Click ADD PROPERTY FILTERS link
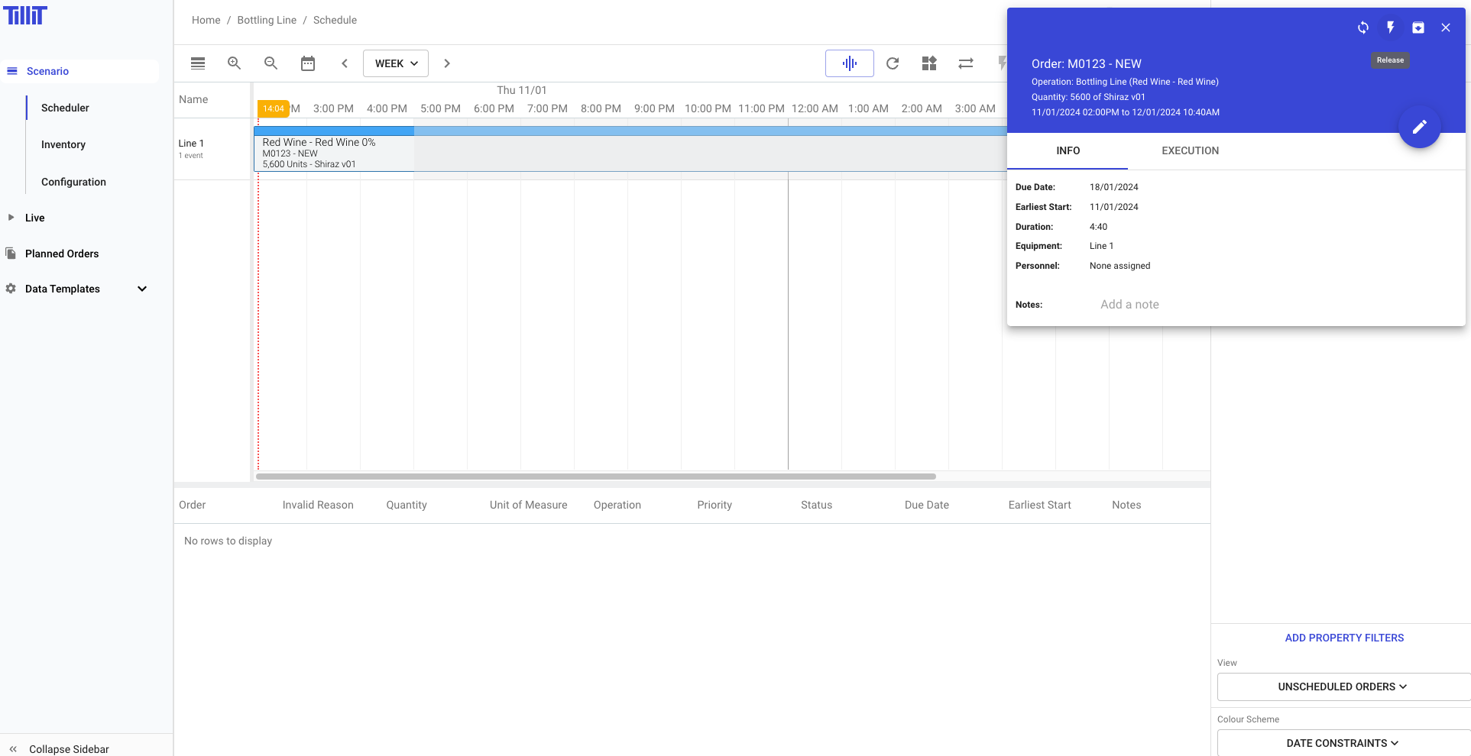The width and height of the screenshot is (1471, 756). click(1344, 638)
